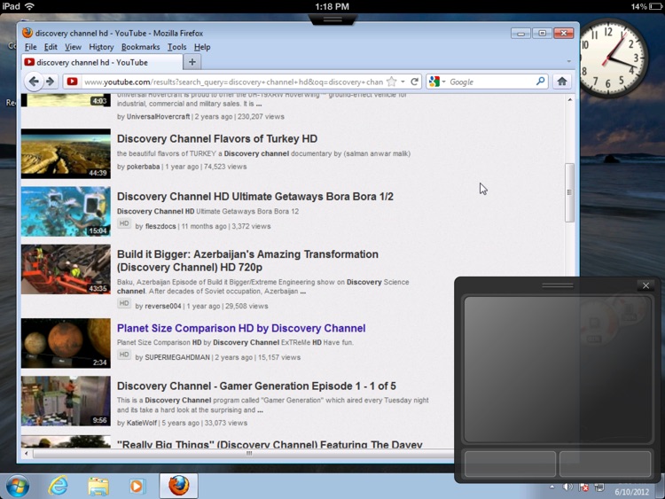
Task: Open the Firefox home page icon
Action: click(562, 82)
